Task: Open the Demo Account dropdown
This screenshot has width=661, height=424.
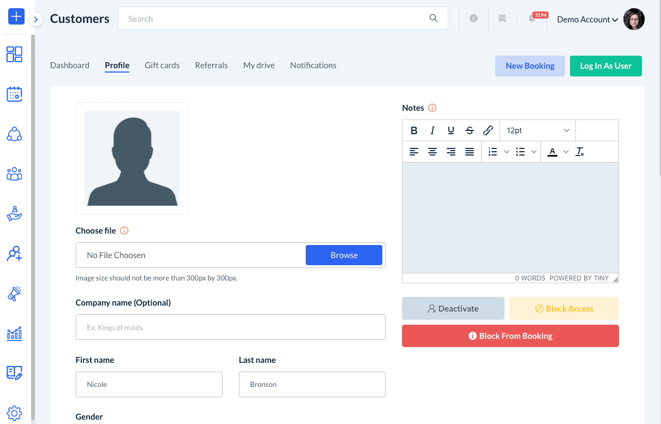Action: point(587,20)
